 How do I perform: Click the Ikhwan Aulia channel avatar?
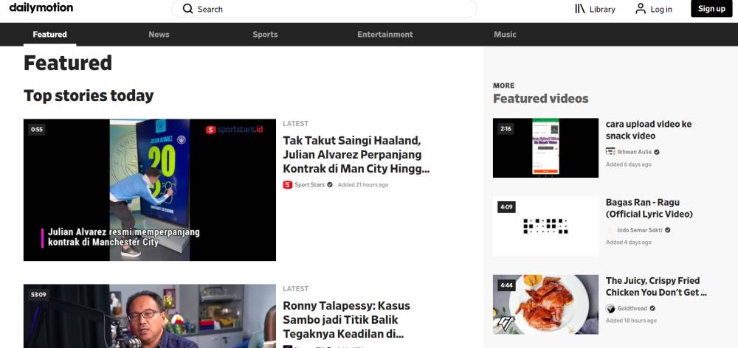click(x=610, y=152)
